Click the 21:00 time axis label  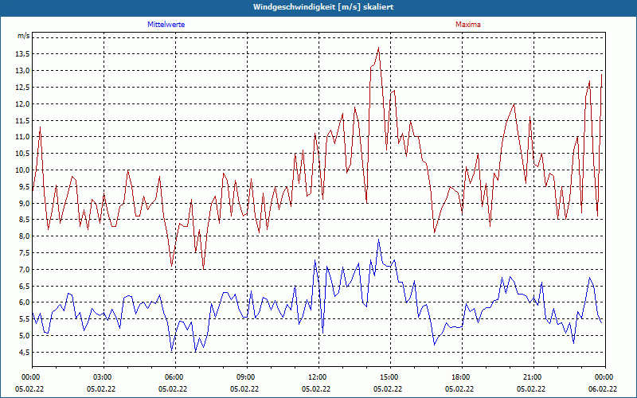533,377
